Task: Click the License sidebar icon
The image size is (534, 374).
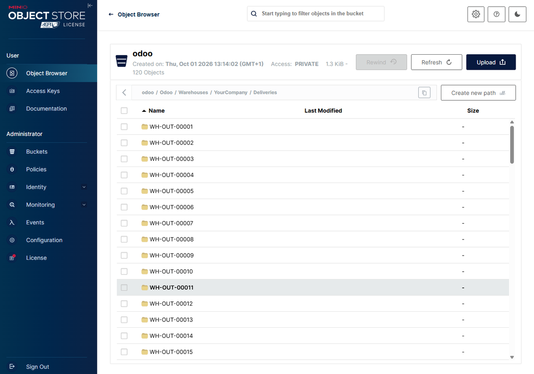Action: point(12,258)
